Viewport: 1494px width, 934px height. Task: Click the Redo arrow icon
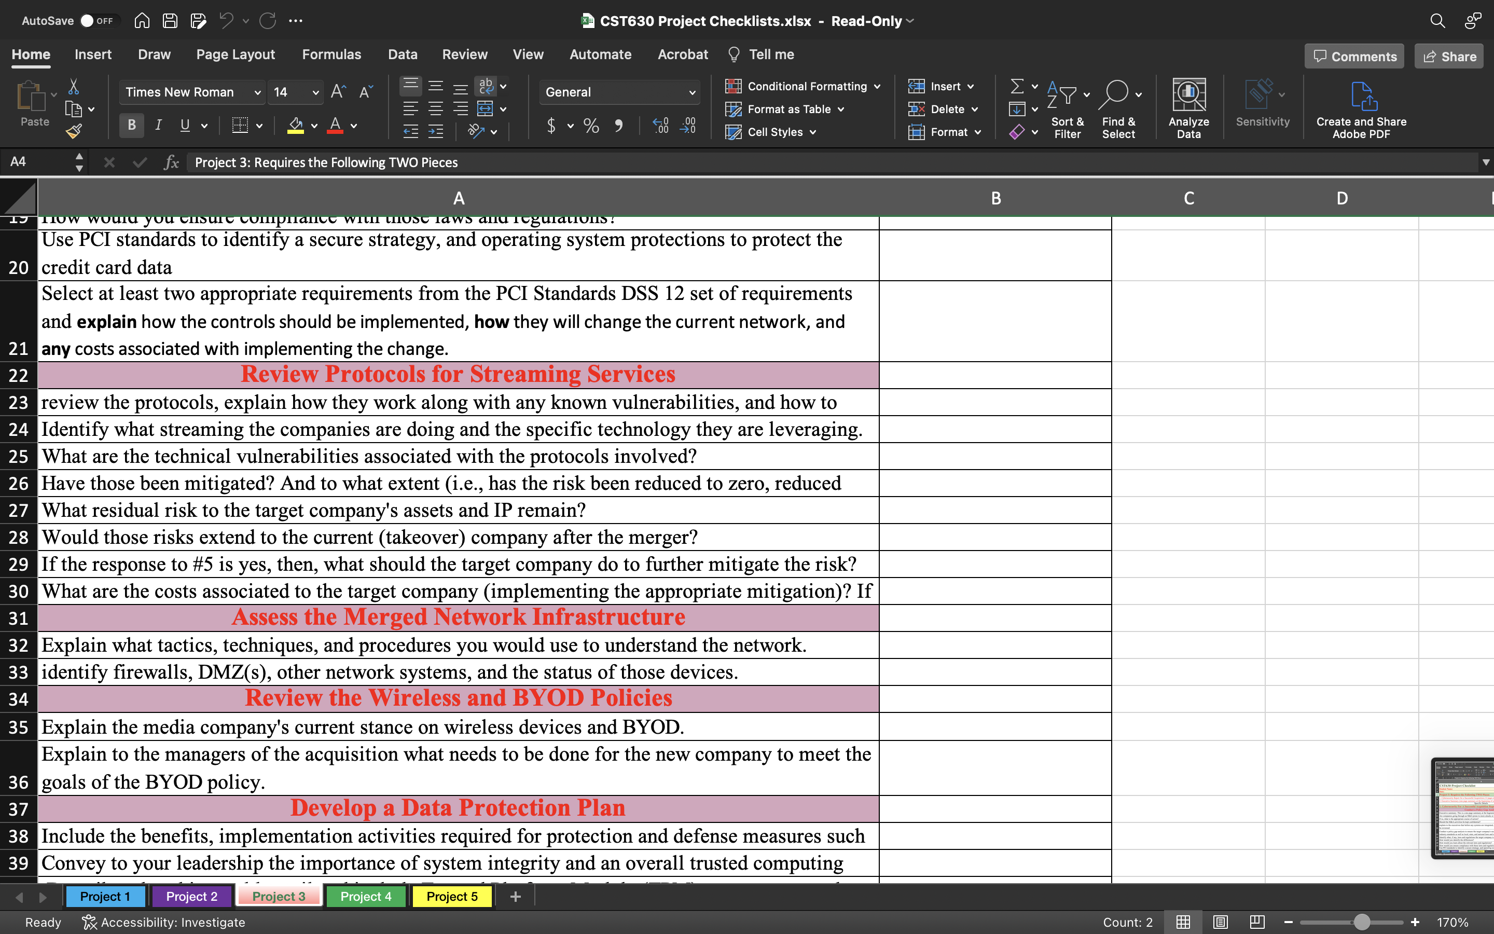(267, 20)
